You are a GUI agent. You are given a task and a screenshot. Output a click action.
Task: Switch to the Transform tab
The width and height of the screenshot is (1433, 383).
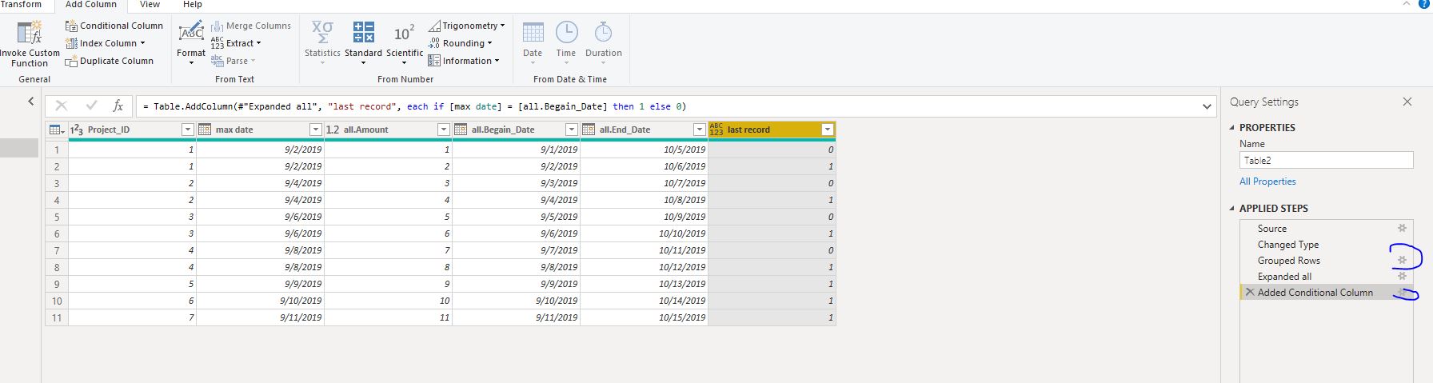(x=21, y=5)
